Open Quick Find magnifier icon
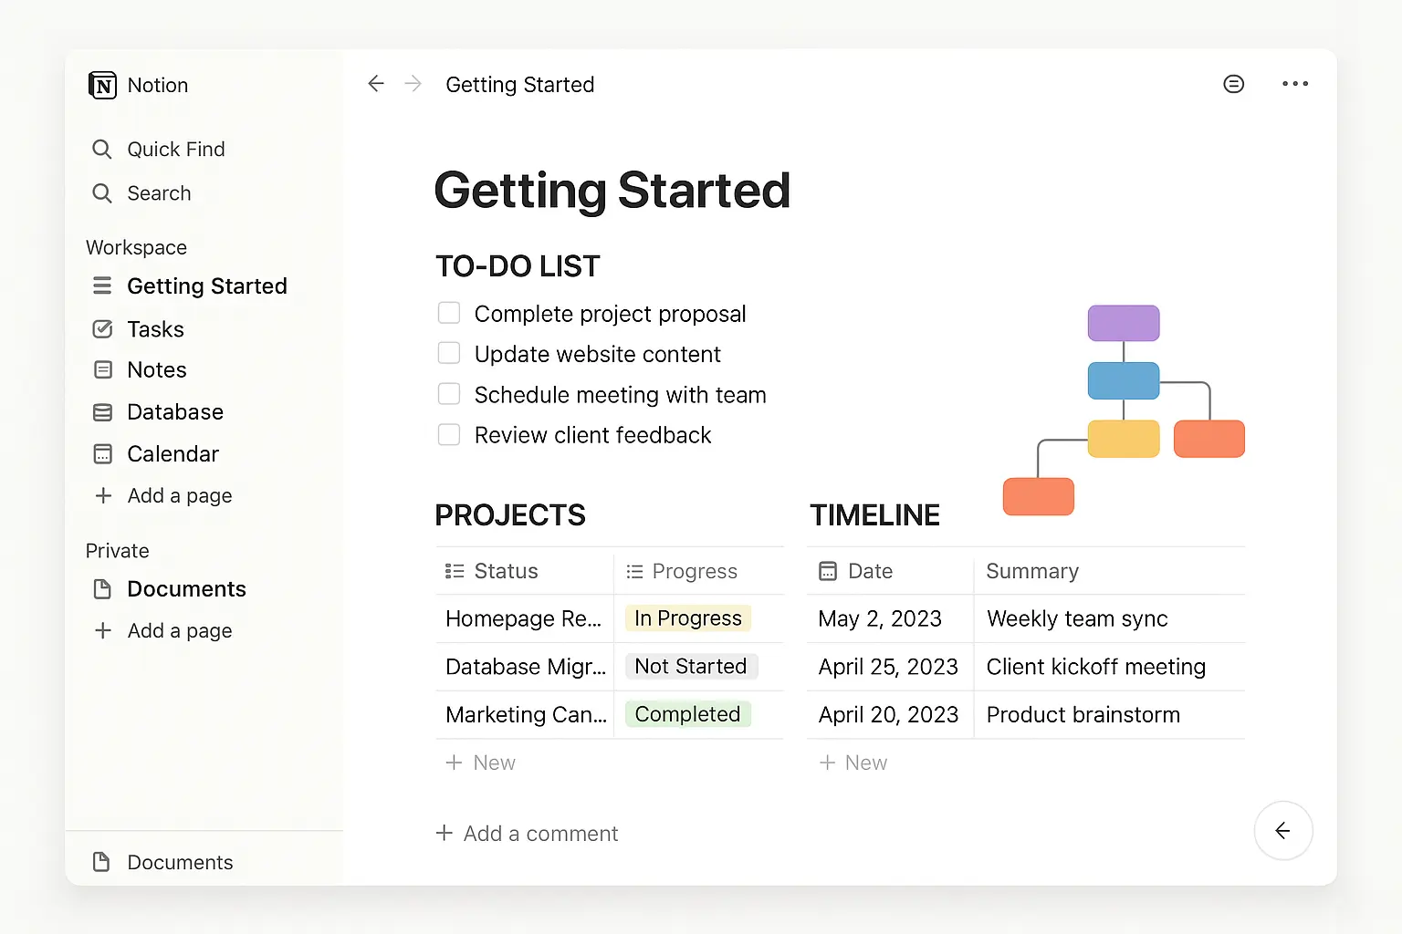 tap(102, 149)
